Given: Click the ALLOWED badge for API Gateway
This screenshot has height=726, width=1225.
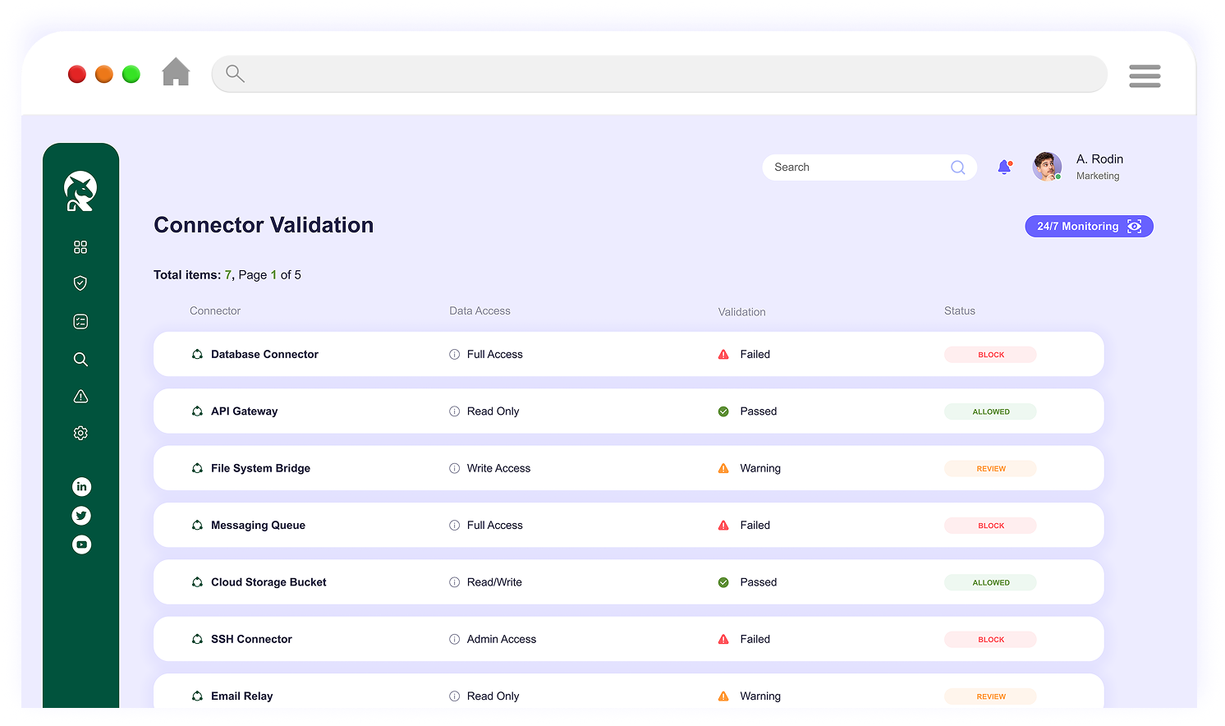Looking at the screenshot, I should 990,411.
